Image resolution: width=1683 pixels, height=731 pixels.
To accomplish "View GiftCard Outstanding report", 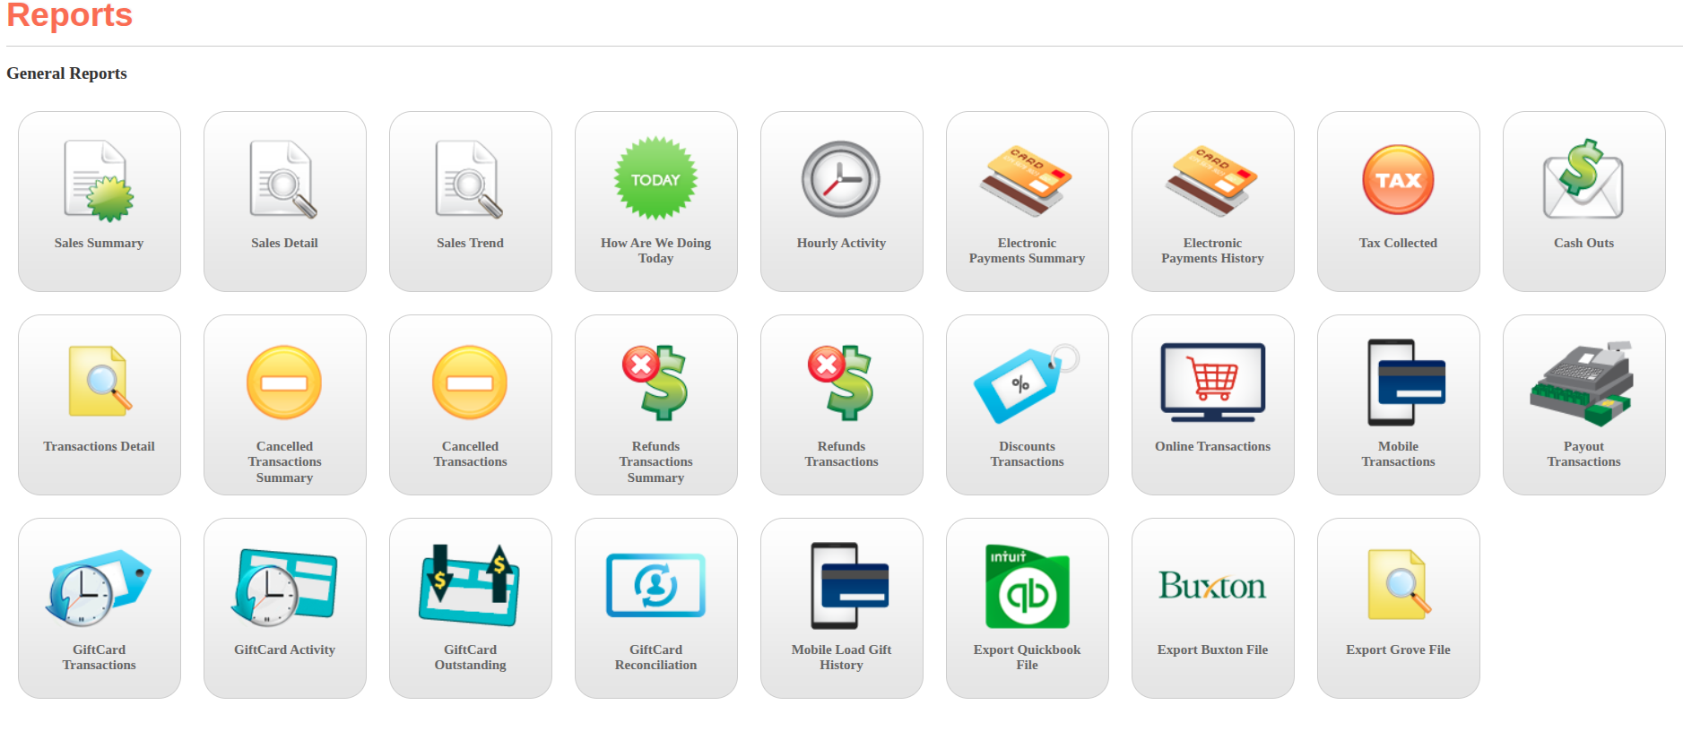I will pos(470,607).
